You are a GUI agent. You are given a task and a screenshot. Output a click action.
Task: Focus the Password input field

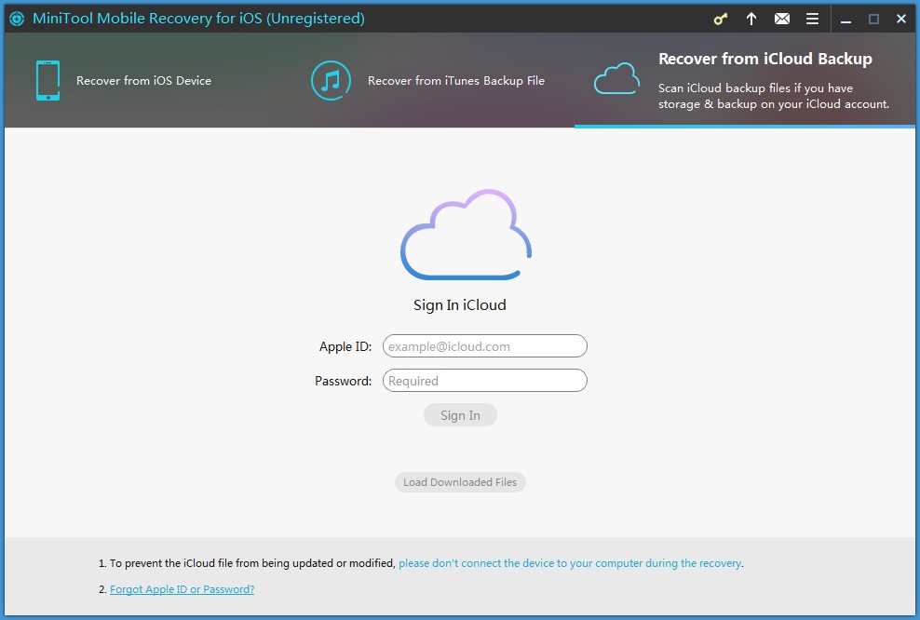point(484,381)
